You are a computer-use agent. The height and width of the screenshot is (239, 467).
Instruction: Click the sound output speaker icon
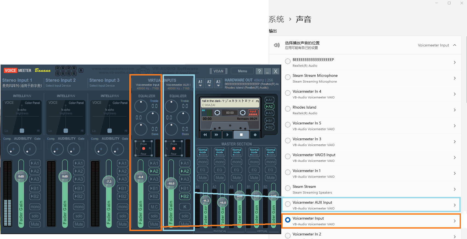click(x=277, y=45)
